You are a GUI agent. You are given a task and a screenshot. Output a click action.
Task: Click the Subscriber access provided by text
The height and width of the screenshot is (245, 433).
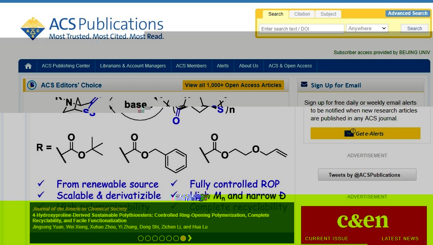pyautogui.click(x=382, y=53)
